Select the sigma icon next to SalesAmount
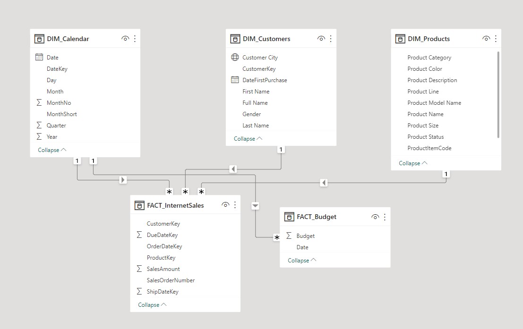The image size is (523, 329). [x=139, y=269]
